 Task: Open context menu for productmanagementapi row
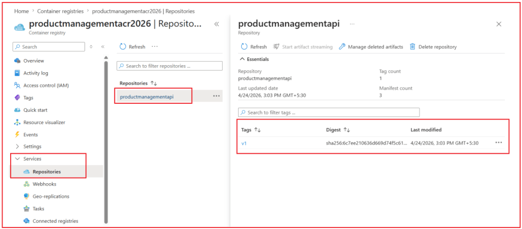tap(216, 96)
